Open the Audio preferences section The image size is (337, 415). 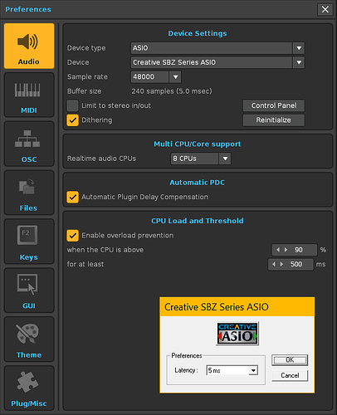click(29, 46)
